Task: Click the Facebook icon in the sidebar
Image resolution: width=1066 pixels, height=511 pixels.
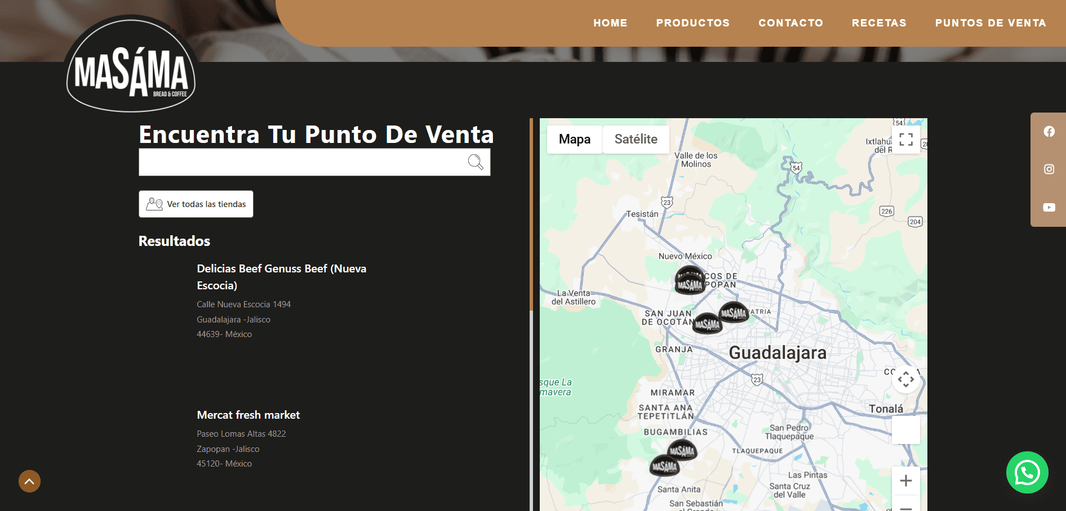Action: point(1049,131)
